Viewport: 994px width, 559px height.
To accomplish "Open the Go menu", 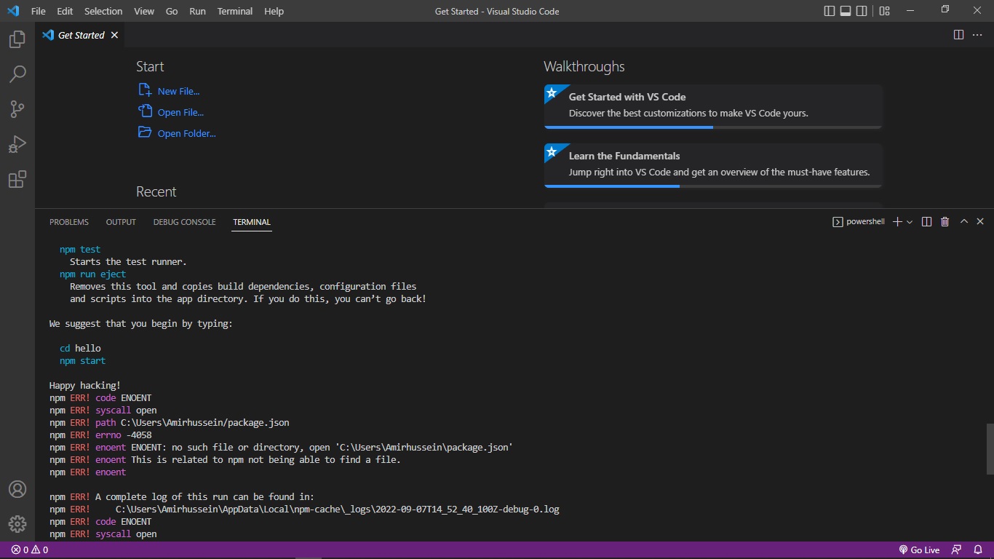I will click(172, 11).
